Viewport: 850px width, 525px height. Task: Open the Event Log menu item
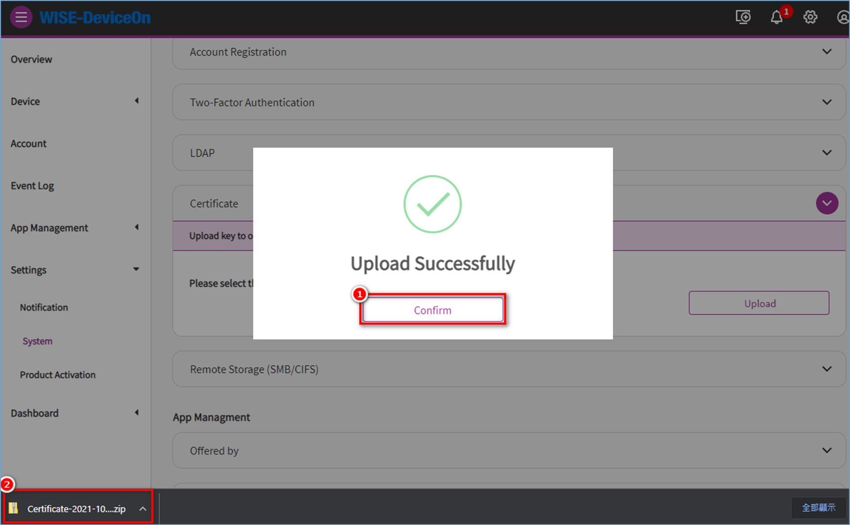pyautogui.click(x=32, y=186)
